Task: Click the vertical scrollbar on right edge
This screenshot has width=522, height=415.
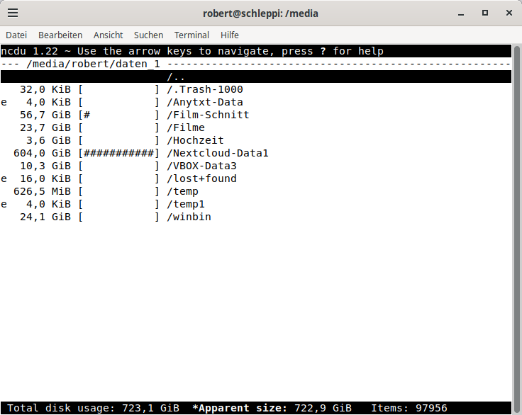Action: (x=516, y=227)
